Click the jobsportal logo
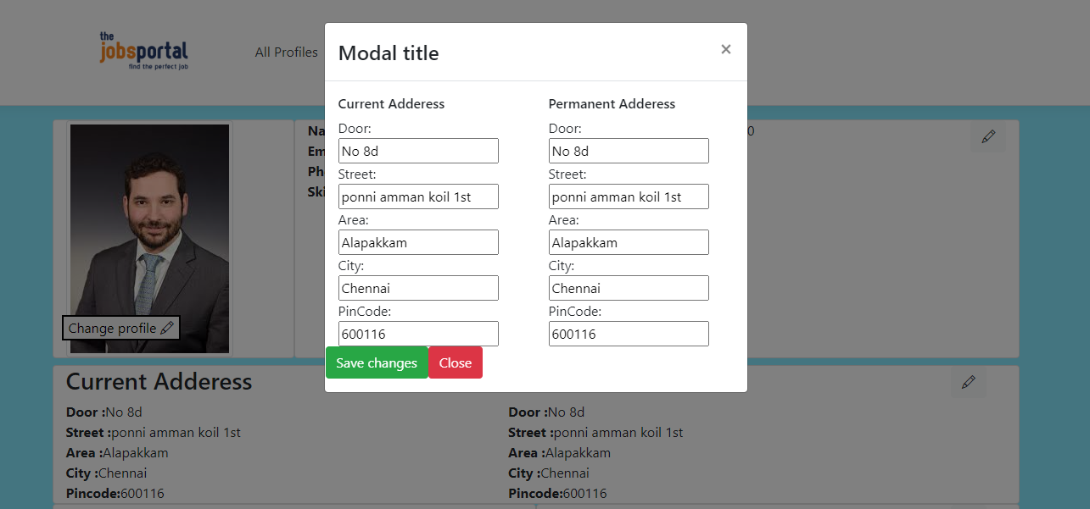This screenshot has width=1090, height=509. click(x=144, y=49)
